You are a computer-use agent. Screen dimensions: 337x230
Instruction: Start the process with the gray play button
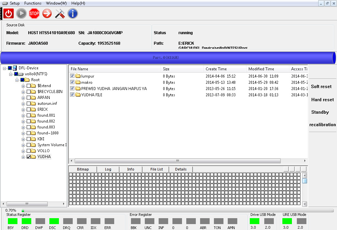[21, 13]
